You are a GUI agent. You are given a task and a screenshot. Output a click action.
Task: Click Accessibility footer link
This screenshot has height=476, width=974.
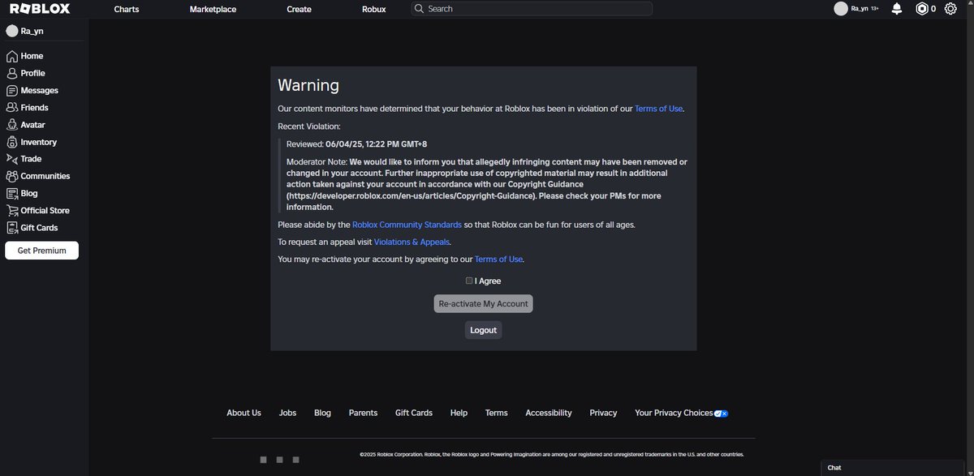point(549,413)
